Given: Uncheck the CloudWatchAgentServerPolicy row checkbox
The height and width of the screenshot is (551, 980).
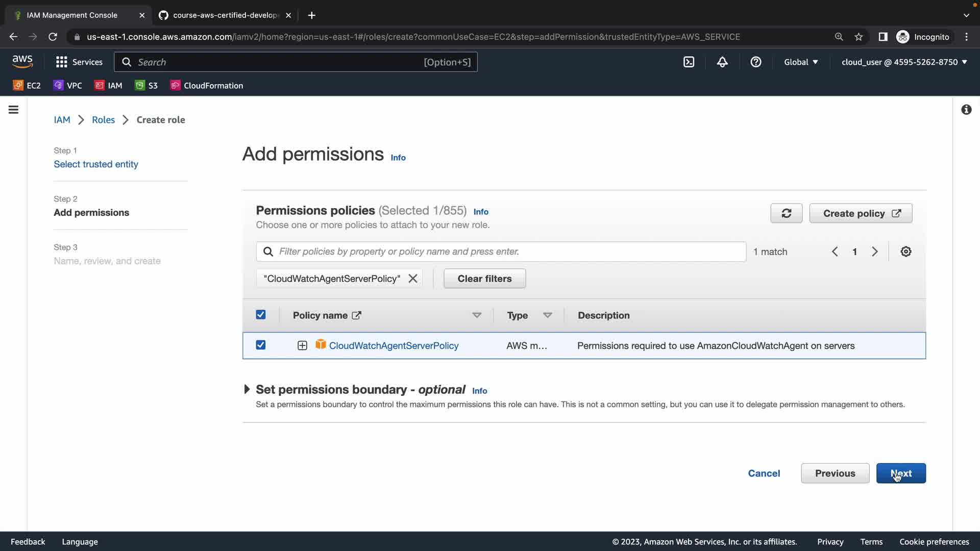Looking at the screenshot, I should (261, 345).
